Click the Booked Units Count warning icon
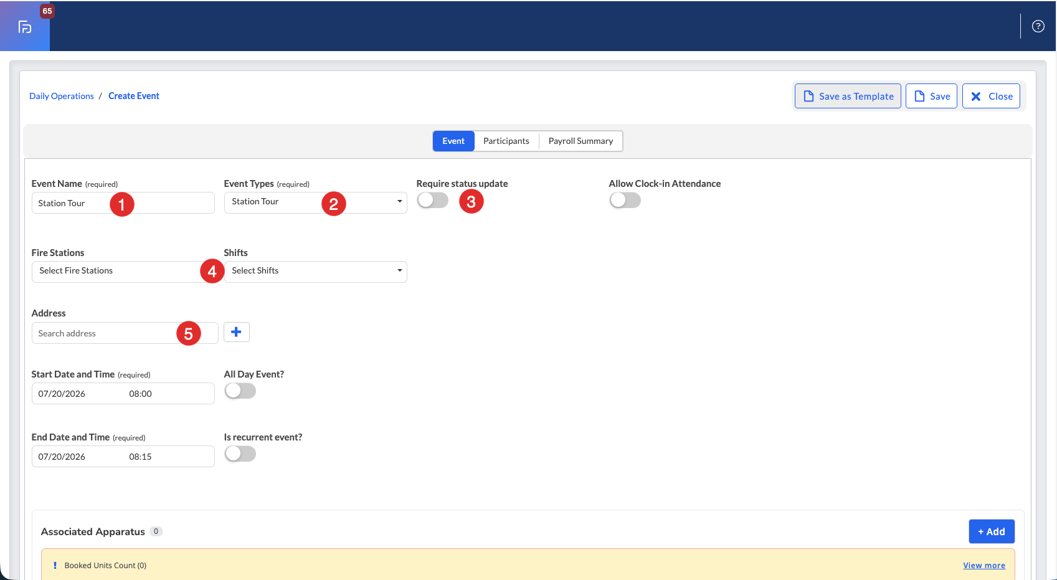The width and height of the screenshot is (1057, 580). (x=55, y=566)
